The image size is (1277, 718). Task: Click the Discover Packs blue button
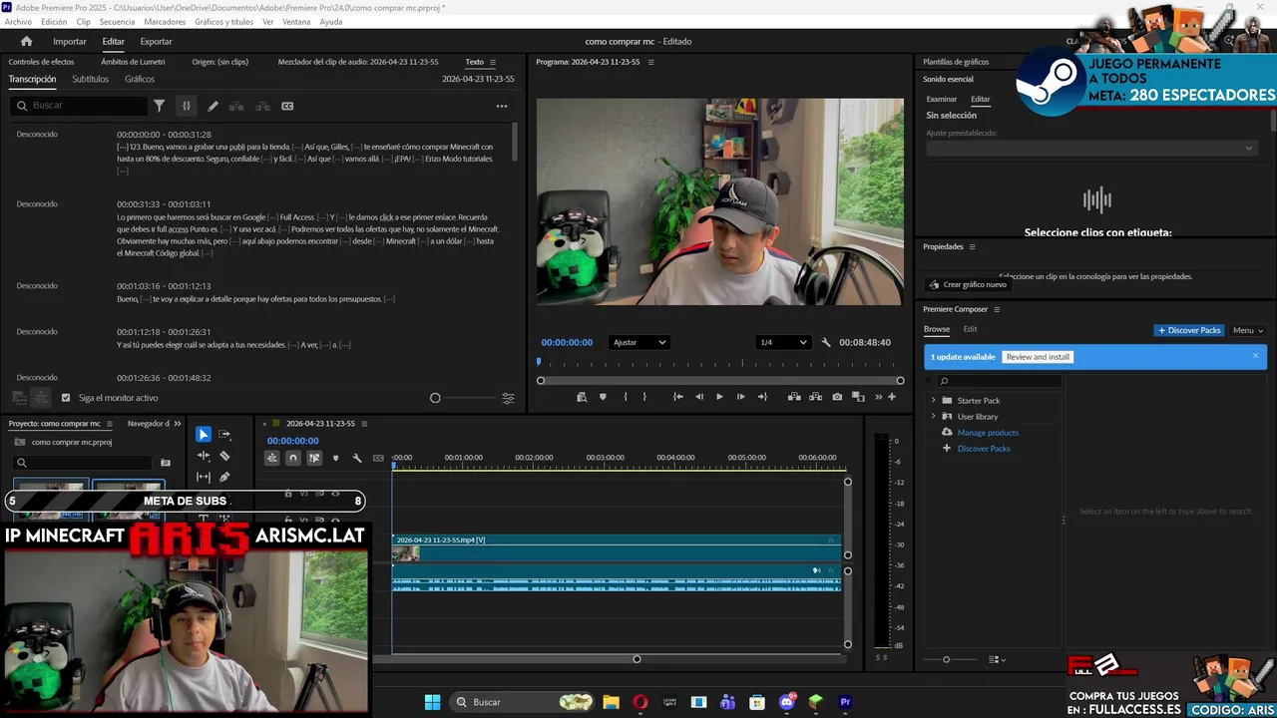click(x=1189, y=330)
